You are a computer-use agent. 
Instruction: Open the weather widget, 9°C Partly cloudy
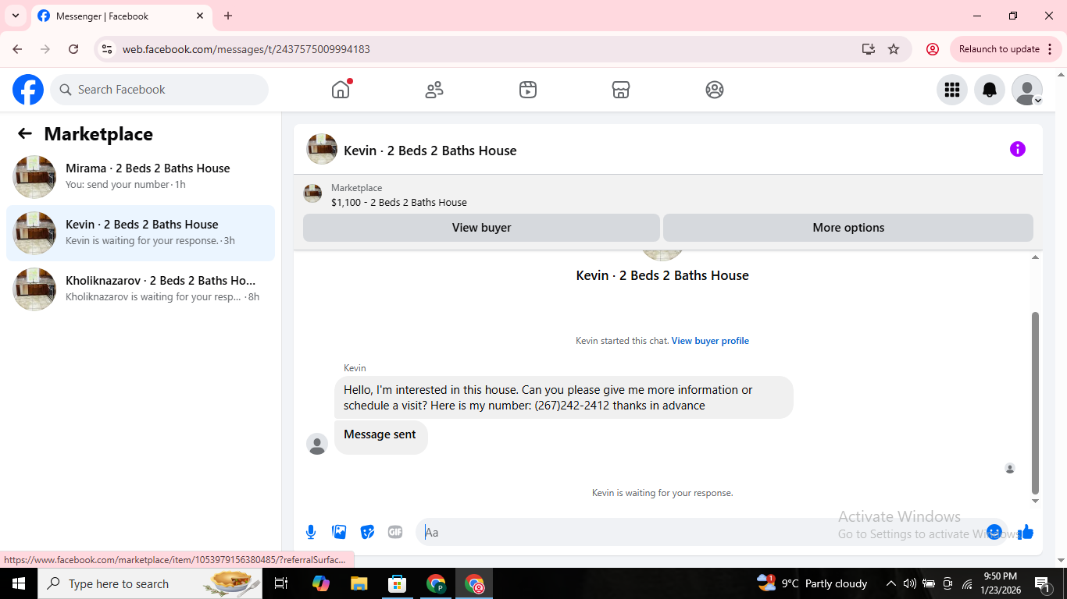[812, 583]
